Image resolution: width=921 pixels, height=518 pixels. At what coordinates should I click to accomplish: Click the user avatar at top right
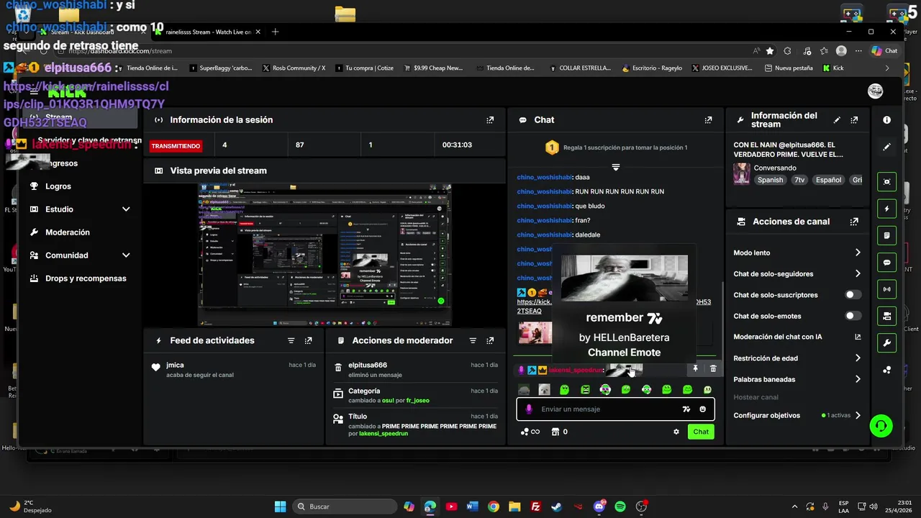[x=876, y=91]
